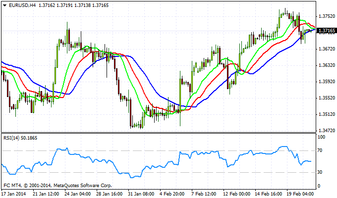This screenshot has width=337, height=198.
Task: Click the RSI level 70 label
Action: (320, 150)
